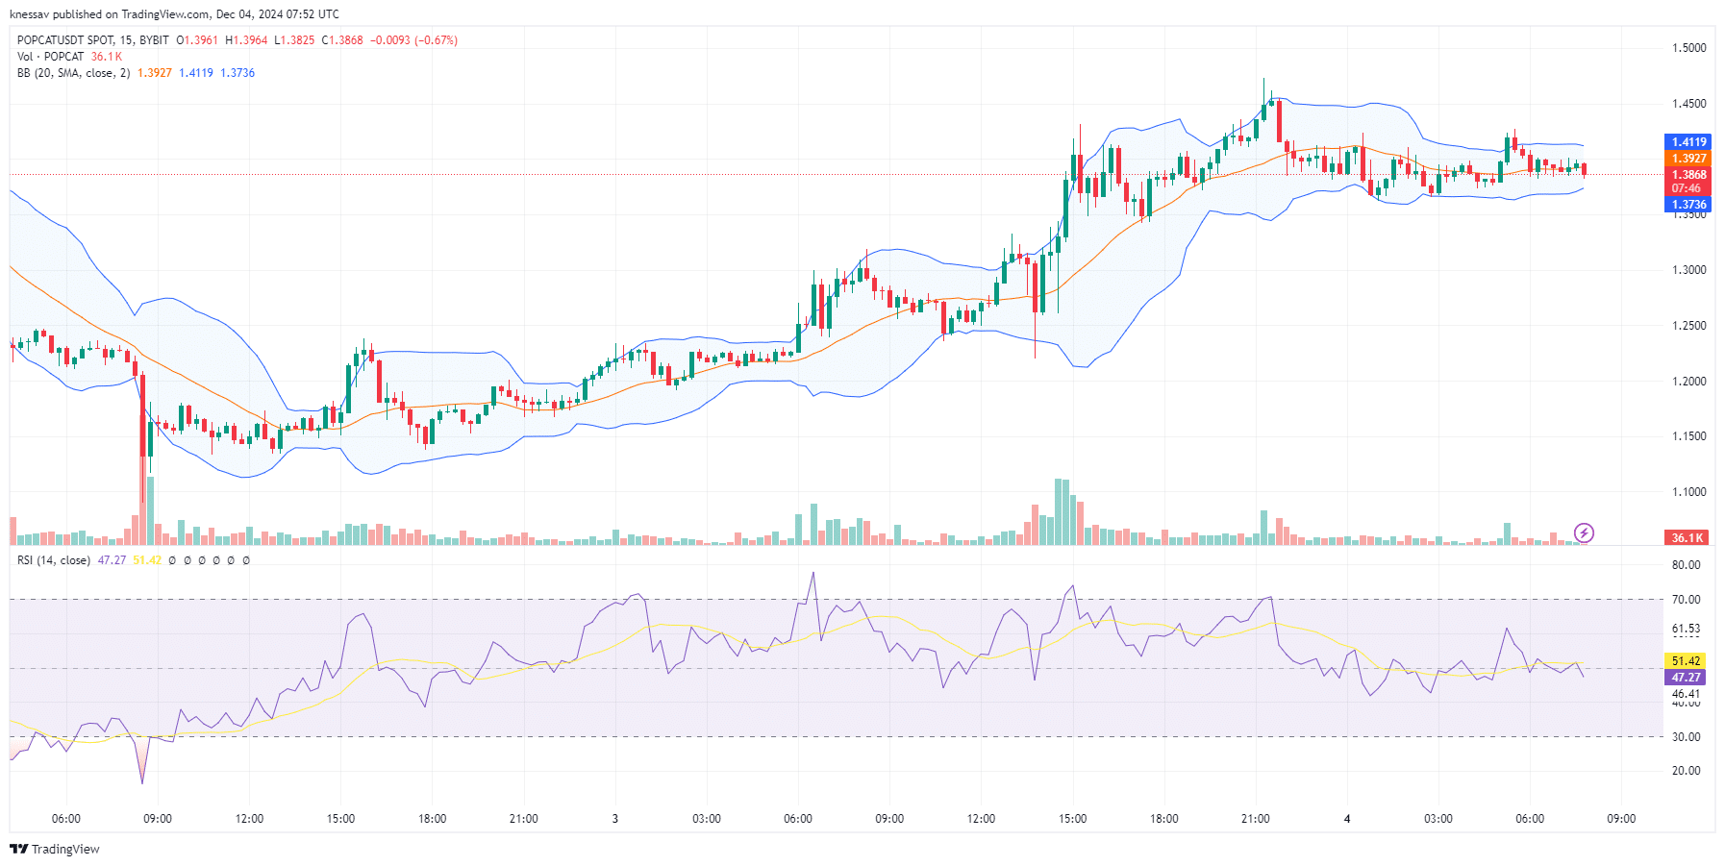Click the RSI 20.00 axis label
The height and width of the screenshot is (866, 1725).
(x=1687, y=771)
